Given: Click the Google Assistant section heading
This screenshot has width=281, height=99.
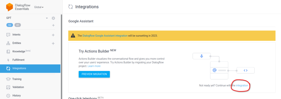Looking at the screenshot, I should 81,21.
